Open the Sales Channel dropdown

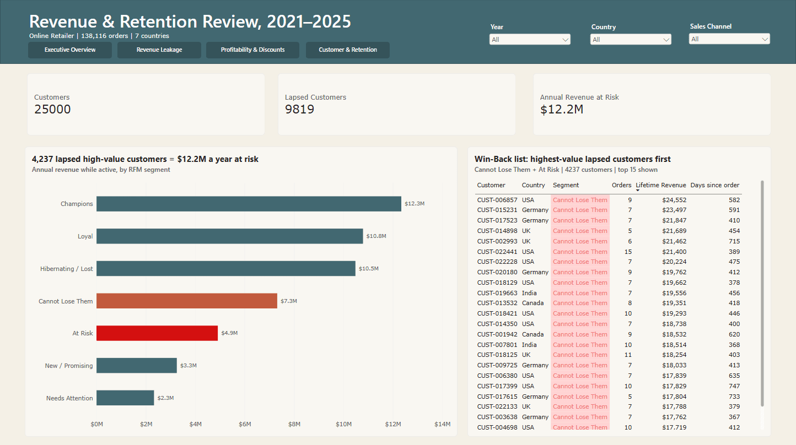(729, 39)
